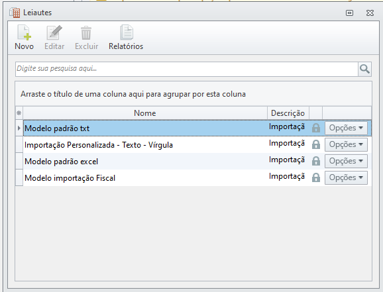Click lock icon on Modelo importação Fiscal row
This screenshot has height=292, width=383.
pyautogui.click(x=316, y=177)
